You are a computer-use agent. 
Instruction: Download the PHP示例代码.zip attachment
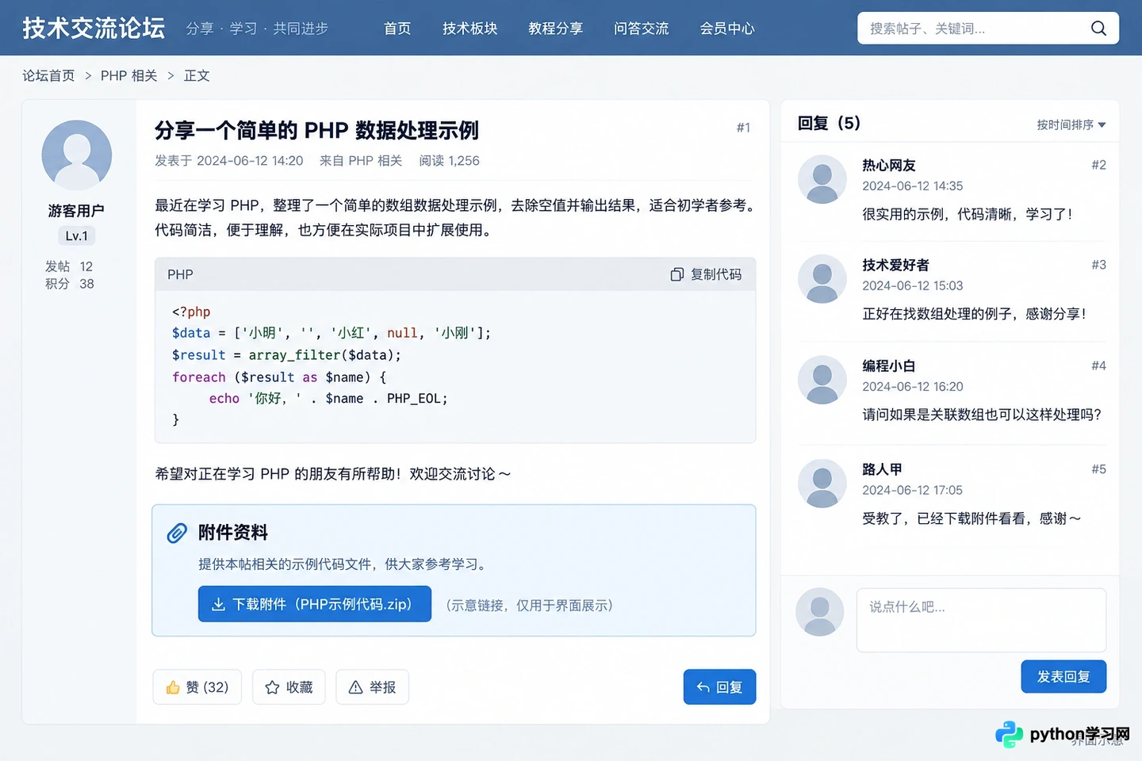click(x=315, y=604)
